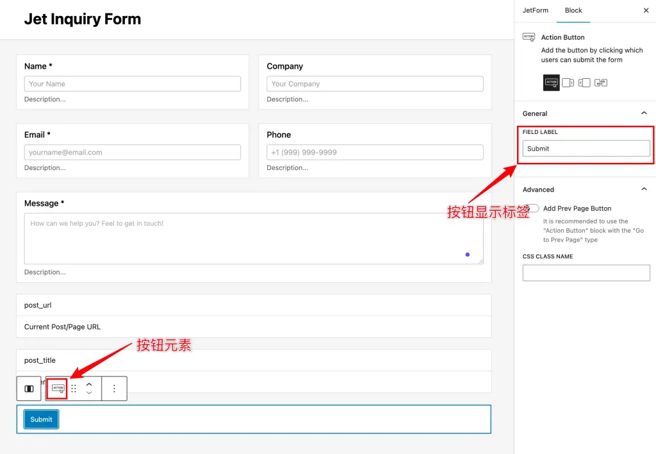The width and height of the screenshot is (656, 454).
Task: Click the Action Button icon beside the sidebar title
Action: point(529,37)
